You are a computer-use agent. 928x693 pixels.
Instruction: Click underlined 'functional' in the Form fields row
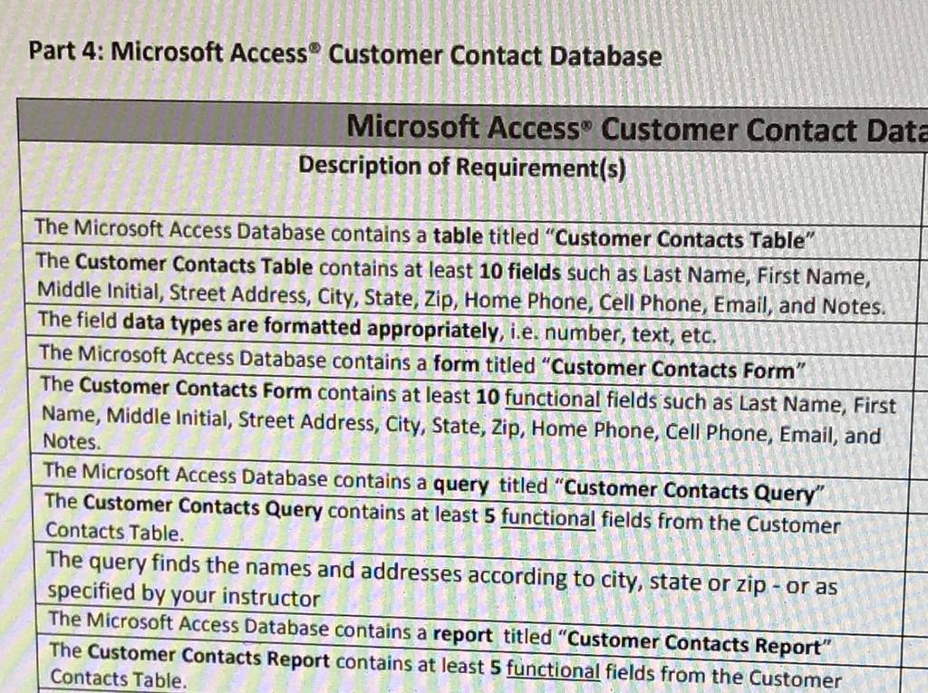tap(552, 399)
